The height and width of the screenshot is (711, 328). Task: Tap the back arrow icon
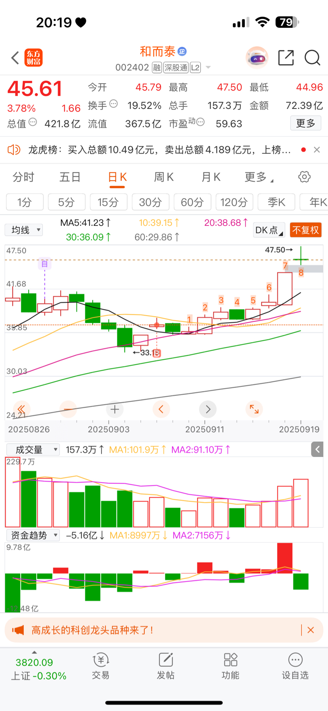(x=15, y=58)
